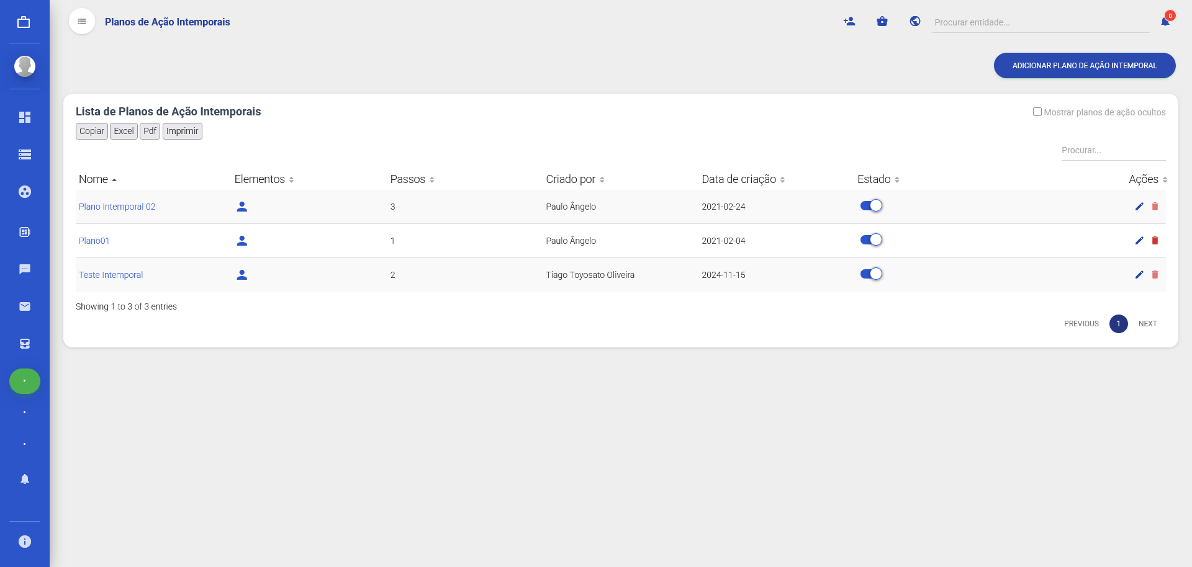The height and width of the screenshot is (567, 1192).
Task: Click the notification bell in top bar
Action: point(1165,22)
